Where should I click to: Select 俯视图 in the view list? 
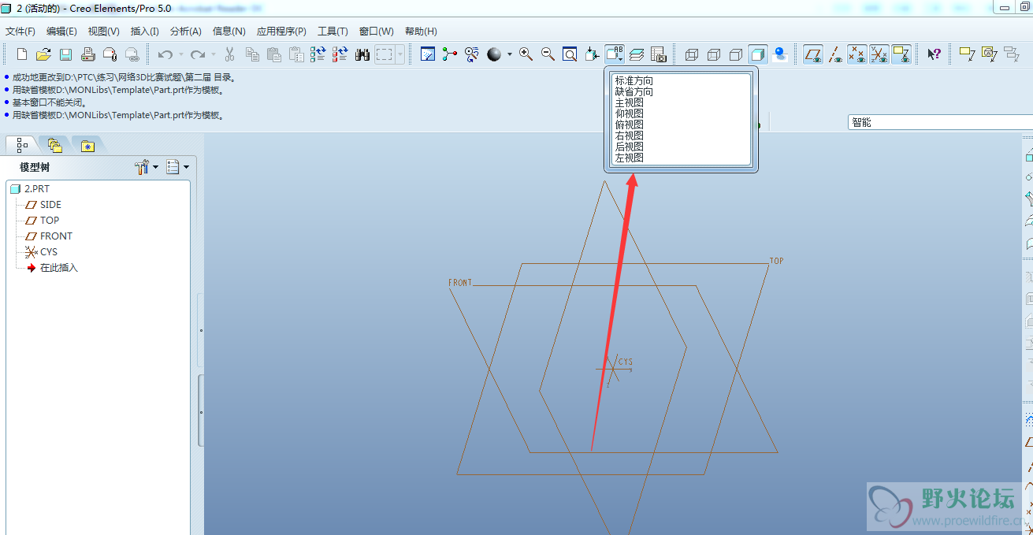630,124
